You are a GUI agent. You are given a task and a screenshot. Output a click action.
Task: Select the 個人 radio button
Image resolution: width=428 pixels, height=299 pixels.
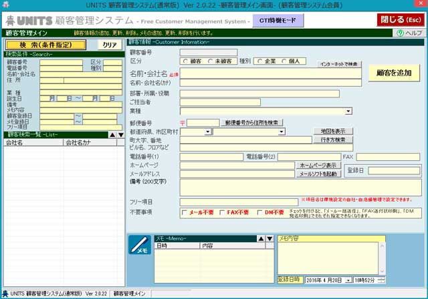click(x=284, y=61)
